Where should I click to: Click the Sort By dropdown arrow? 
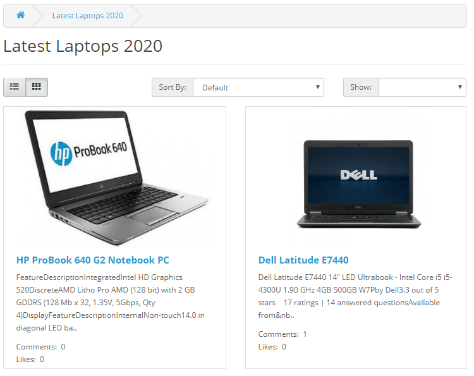318,87
